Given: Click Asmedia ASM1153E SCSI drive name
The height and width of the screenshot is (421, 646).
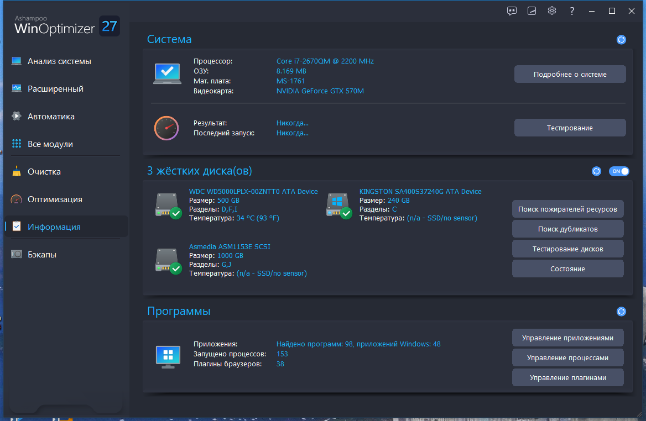Looking at the screenshot, I should coord(230,246).
